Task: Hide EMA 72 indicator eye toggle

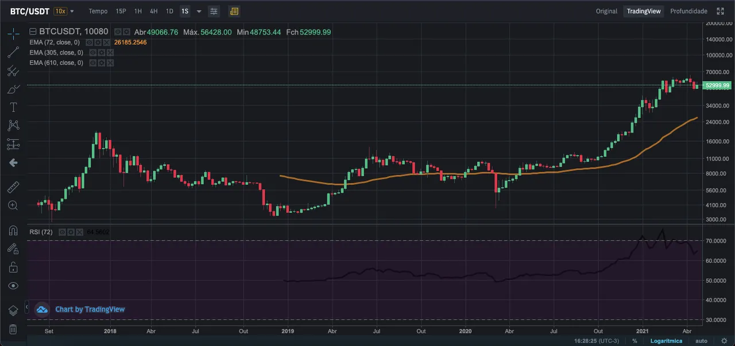Action: (90, 42)
